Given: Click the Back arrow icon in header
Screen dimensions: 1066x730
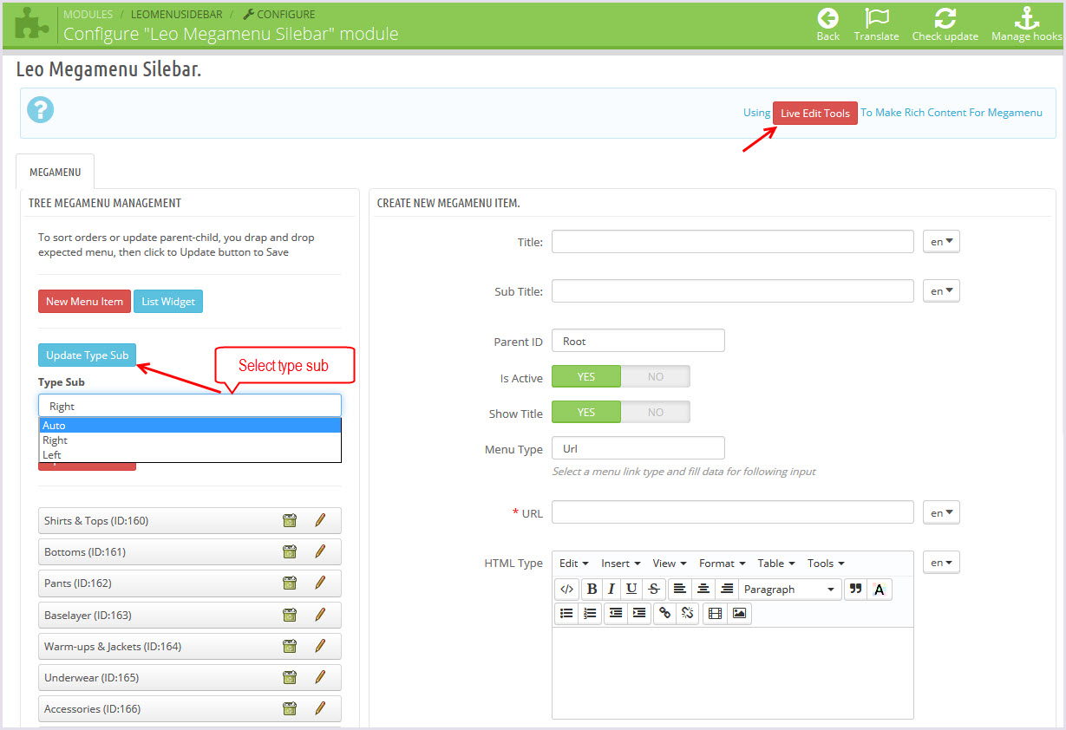Looking at the screenshot, I should coord(827,17).
